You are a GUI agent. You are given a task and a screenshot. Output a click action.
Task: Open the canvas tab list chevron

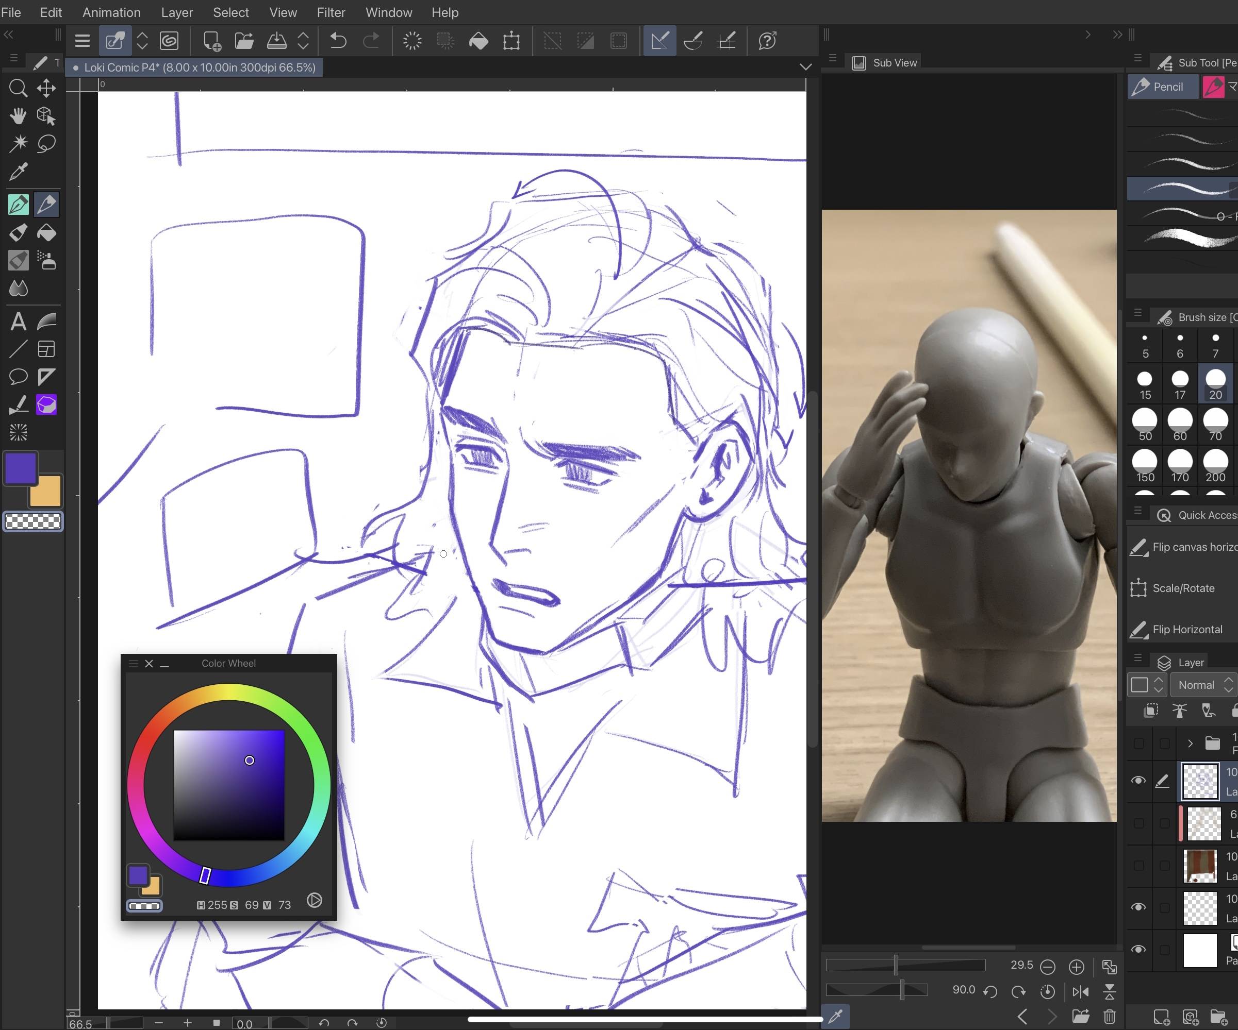805,66
